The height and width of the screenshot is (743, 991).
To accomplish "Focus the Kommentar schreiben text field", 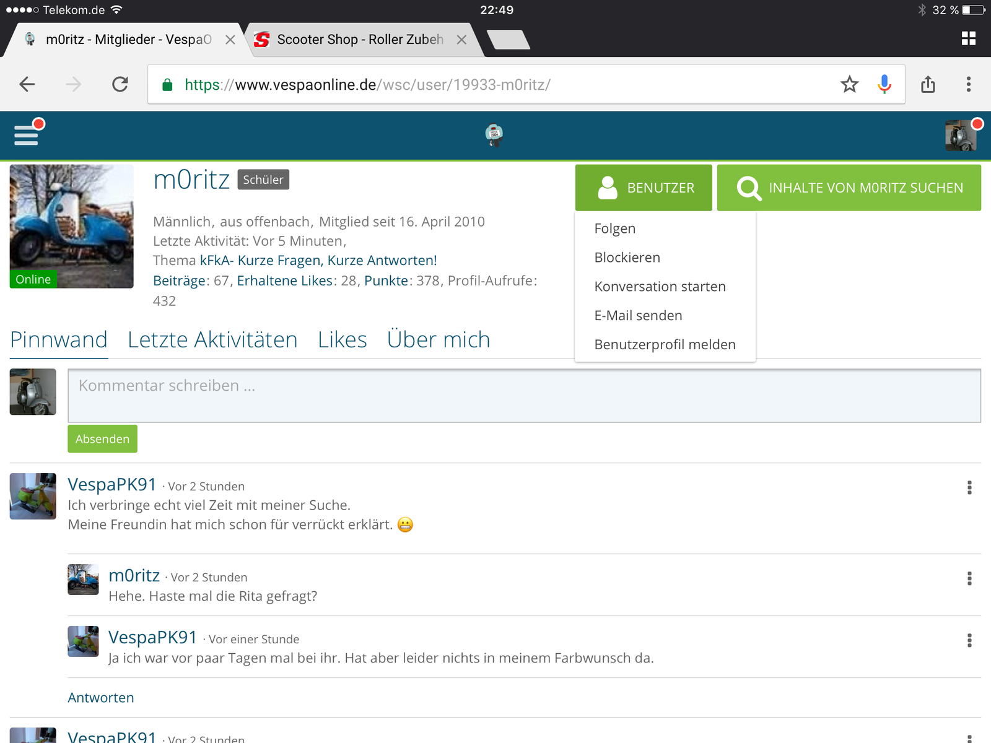I will [523, 396].
